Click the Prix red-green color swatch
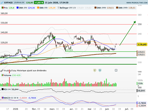 coord(3,8)
